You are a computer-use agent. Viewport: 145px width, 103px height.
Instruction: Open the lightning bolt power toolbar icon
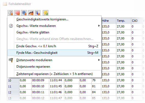46,13
